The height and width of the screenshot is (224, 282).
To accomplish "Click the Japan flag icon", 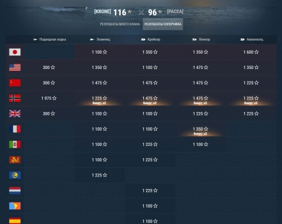I will (15, 52).
